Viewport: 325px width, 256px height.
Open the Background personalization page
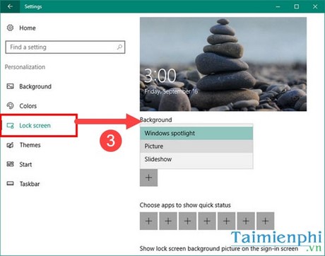click(35, 86)
